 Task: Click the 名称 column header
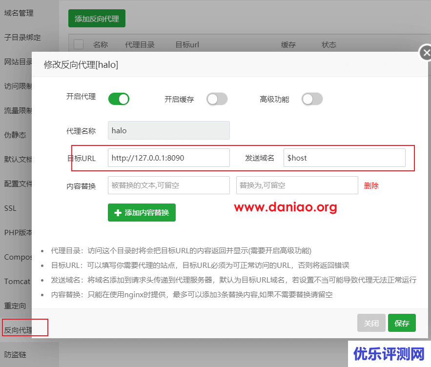101,44
